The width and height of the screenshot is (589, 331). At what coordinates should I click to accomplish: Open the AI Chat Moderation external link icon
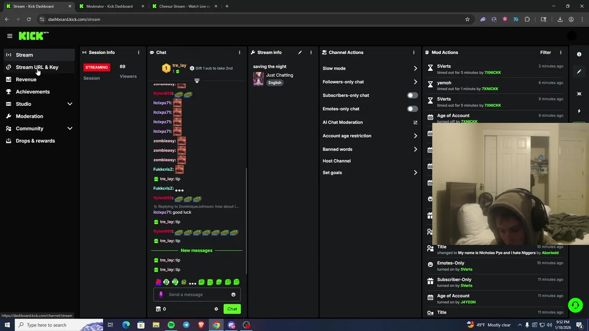pyautogui.click(x=415, y=122)
